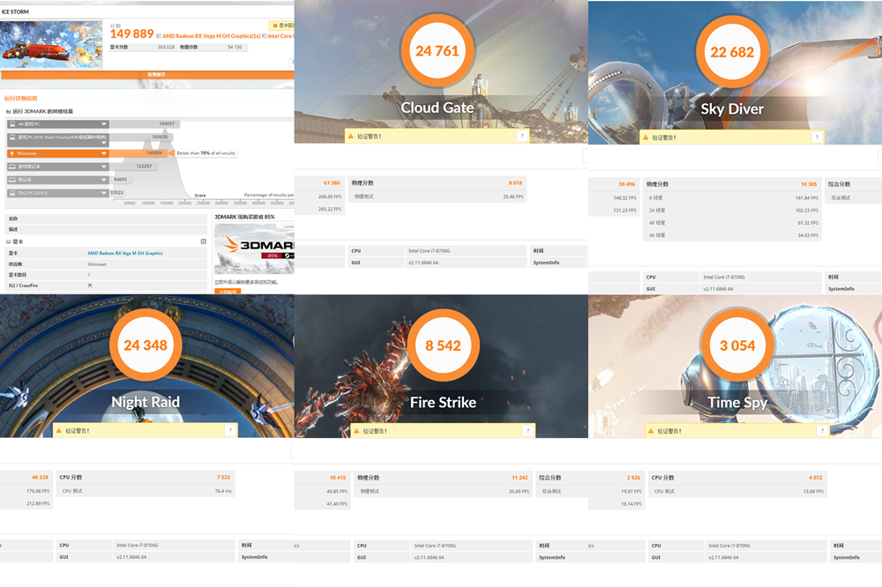The width and height of the screenshot is (882, 587).
Task: Open help on Time Spy validation warning
Action: [822, 431]
